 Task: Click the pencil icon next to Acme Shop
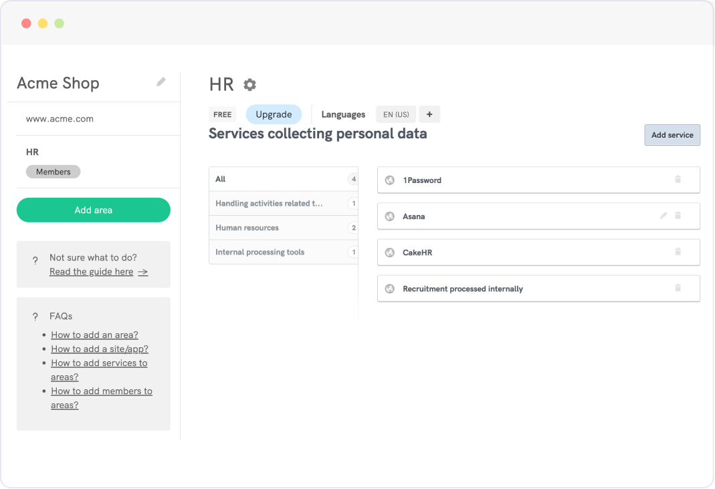pyautogui.click(x=161, y=82)
